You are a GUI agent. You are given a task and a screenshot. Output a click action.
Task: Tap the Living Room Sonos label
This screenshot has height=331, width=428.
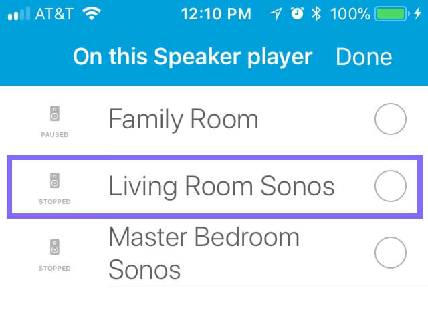pyautogui.click(x=221, y=187)
